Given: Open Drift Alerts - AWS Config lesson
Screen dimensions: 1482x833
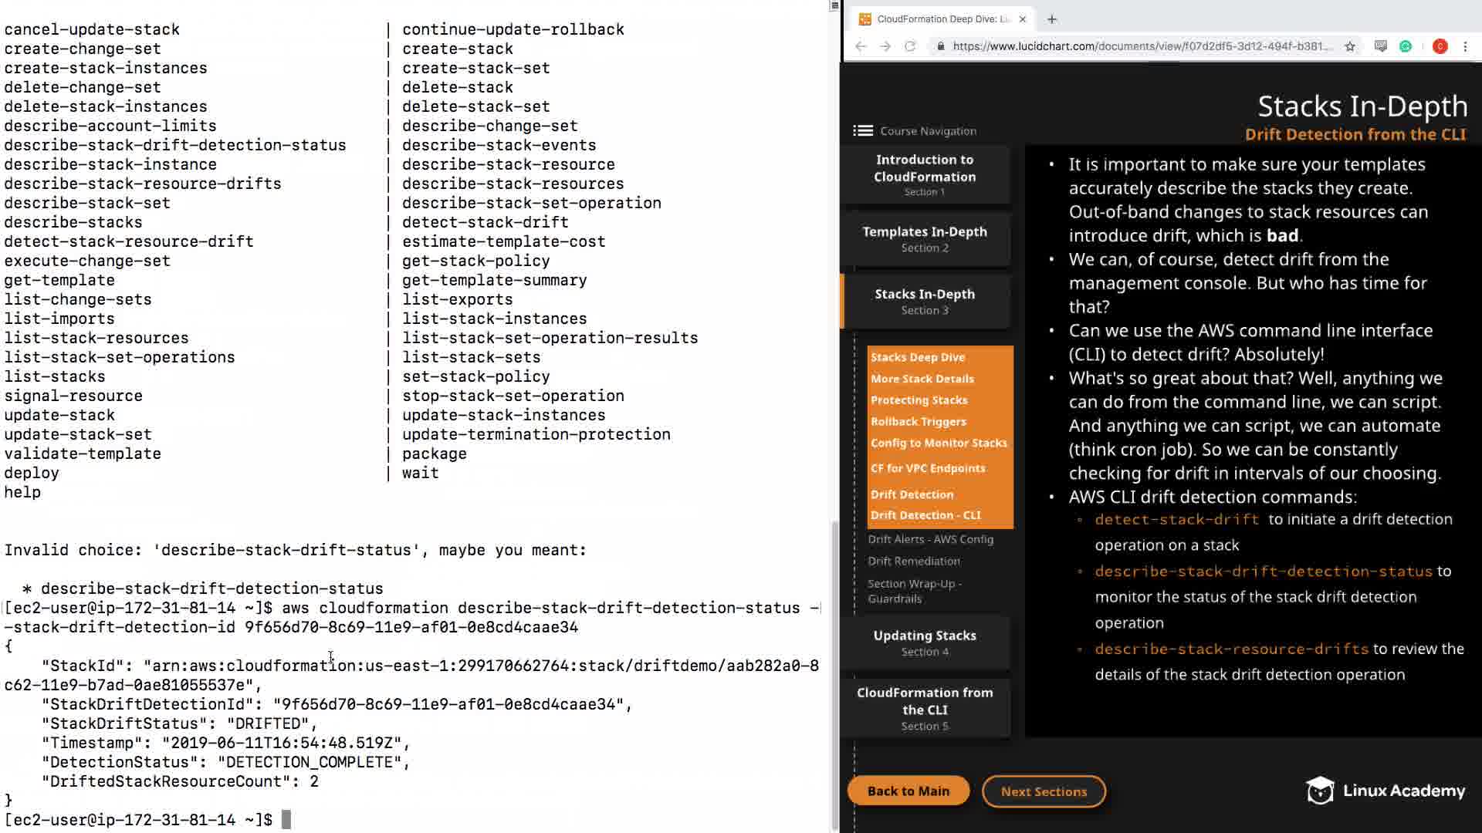Looking at the screenshot, I should click(930, 539).
